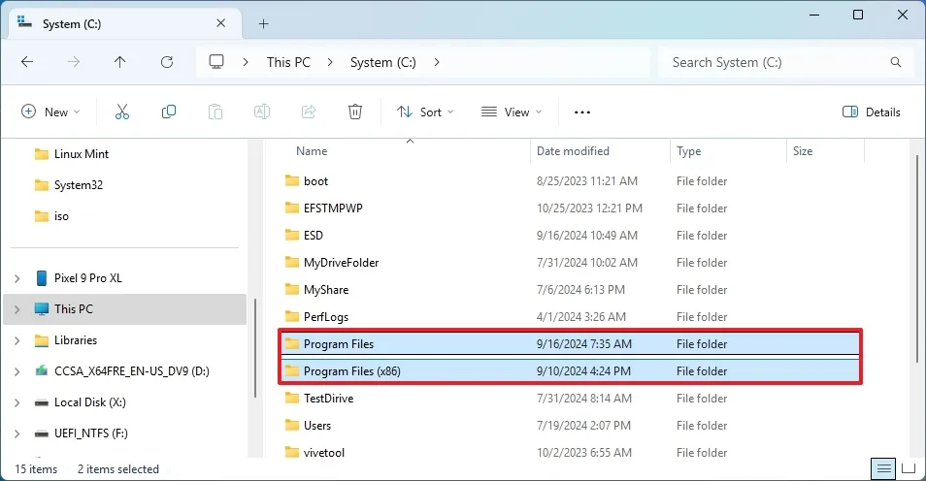The width and height of the screenshot is (926, 481).
Task: Select Linux Mint in navigation pane
Action: 82,154
